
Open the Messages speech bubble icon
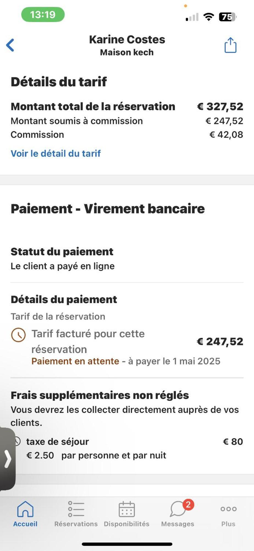[x=178, y=509]
